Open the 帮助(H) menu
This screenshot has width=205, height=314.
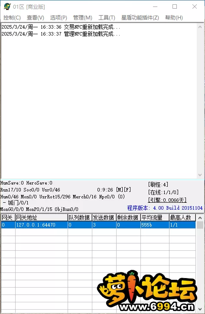174,18
